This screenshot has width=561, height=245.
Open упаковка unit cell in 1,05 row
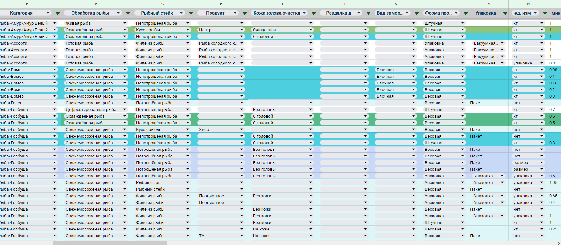pos(528,182)
